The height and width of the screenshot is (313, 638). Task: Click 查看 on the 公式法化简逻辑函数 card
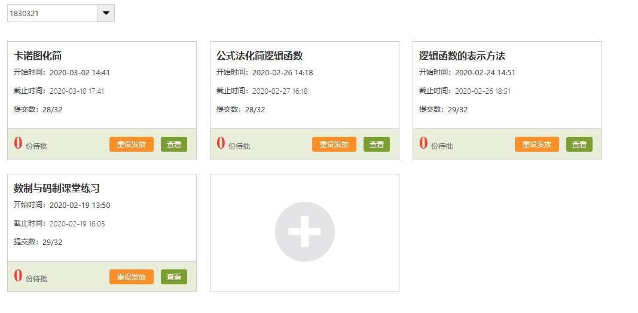pyautogui.click(x=377, y=145)
